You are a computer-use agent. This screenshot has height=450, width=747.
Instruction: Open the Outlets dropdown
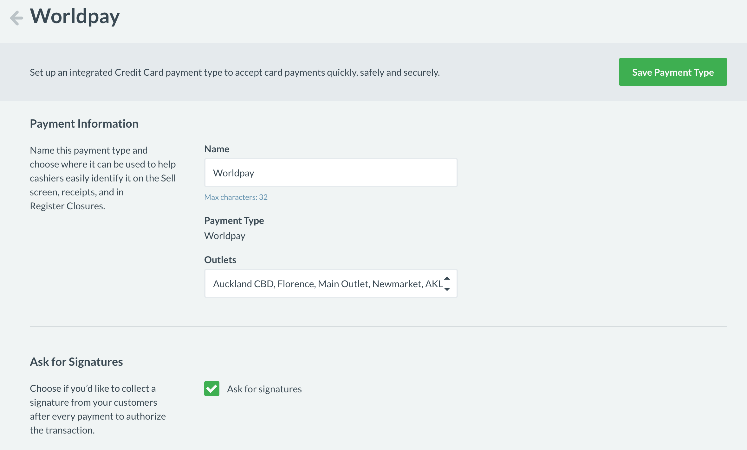[331, 284]
